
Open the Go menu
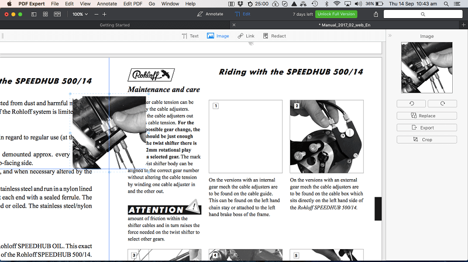pyautogui.click(x=152, y=4)
